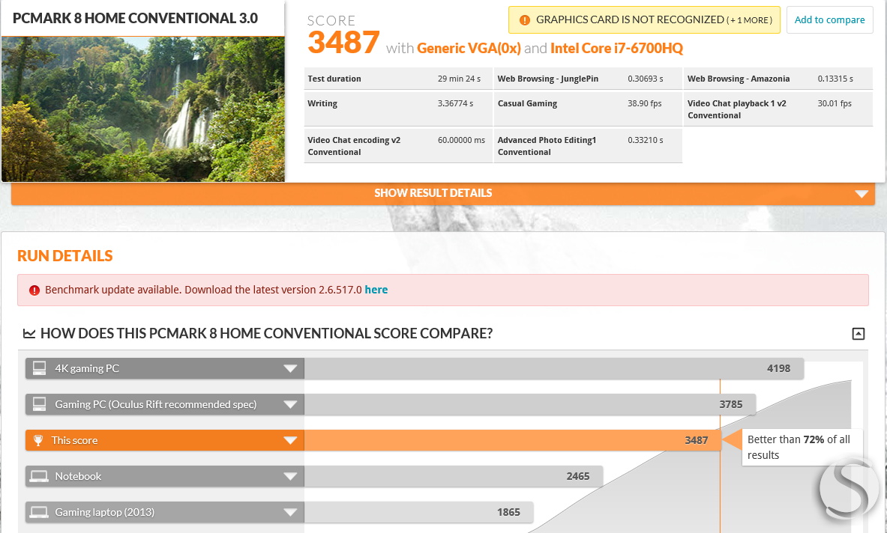Click the laptop icon in the Notebook row
The image size is (887, 533).
click(x=39, y=477)
